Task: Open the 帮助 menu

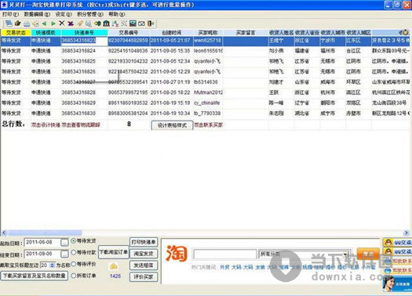Action: [116, 14]
